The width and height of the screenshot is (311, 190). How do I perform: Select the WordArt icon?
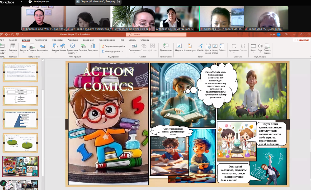200,47
